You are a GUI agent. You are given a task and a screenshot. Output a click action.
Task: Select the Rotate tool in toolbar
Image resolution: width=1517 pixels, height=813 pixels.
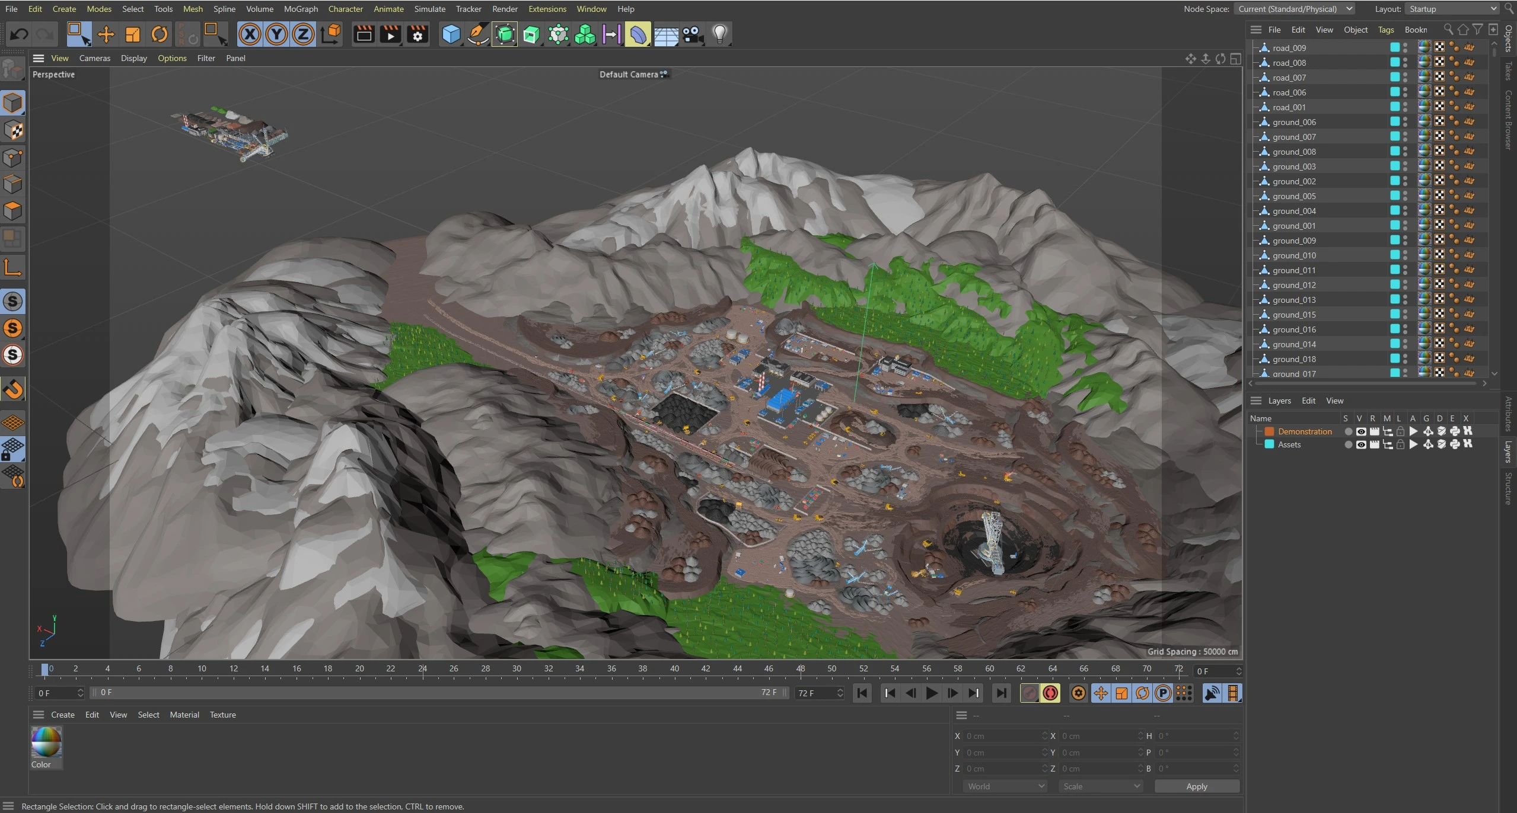point(159,34)
